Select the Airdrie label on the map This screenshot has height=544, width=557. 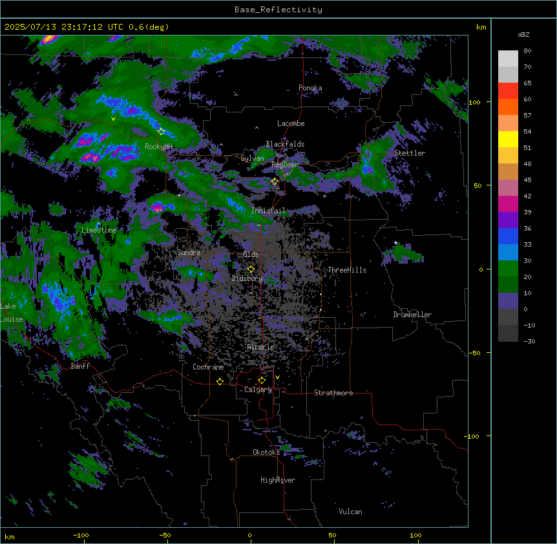[260, 347]
